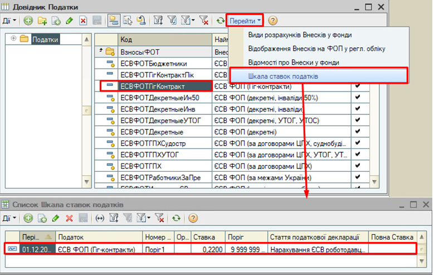The height and width of the screenshot is (275, 434).
Task: Click the Код column header
Action: (164, 40)
